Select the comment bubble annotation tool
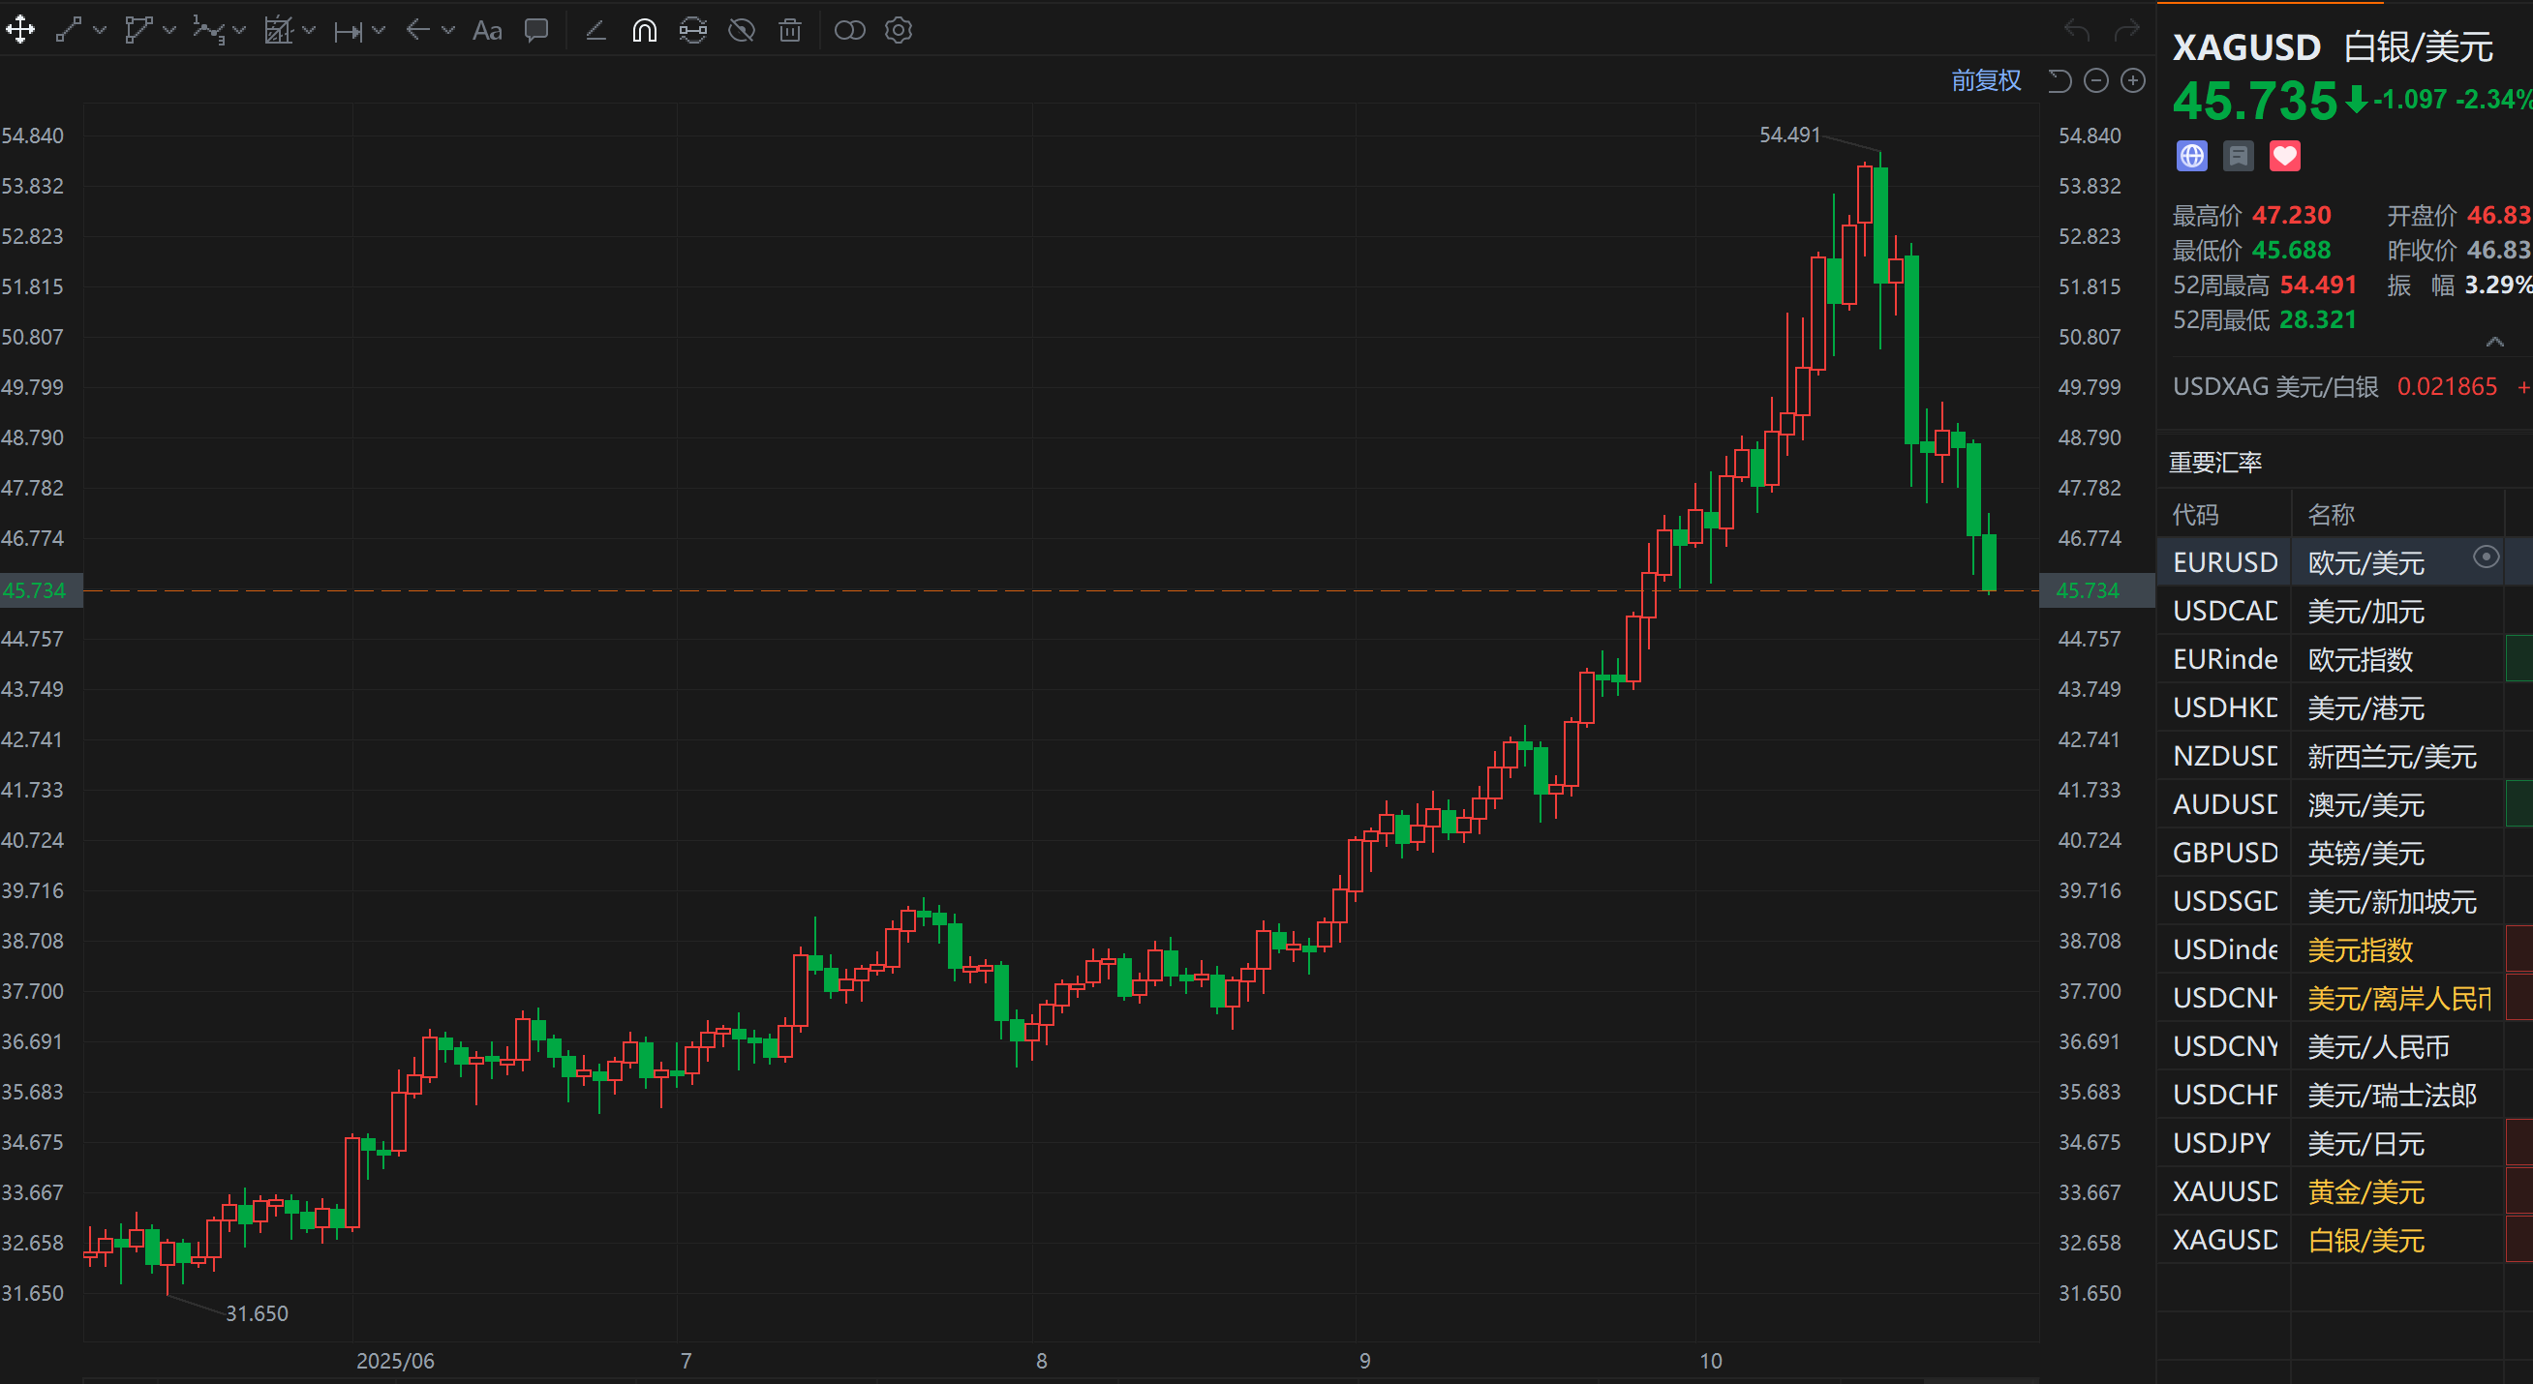The image size is (2533, 1384). tap(536, 30)
